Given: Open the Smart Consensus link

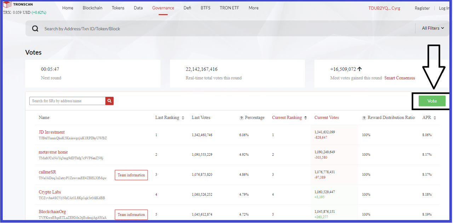Looking at the screenshot, I should (x=400, y=78).
